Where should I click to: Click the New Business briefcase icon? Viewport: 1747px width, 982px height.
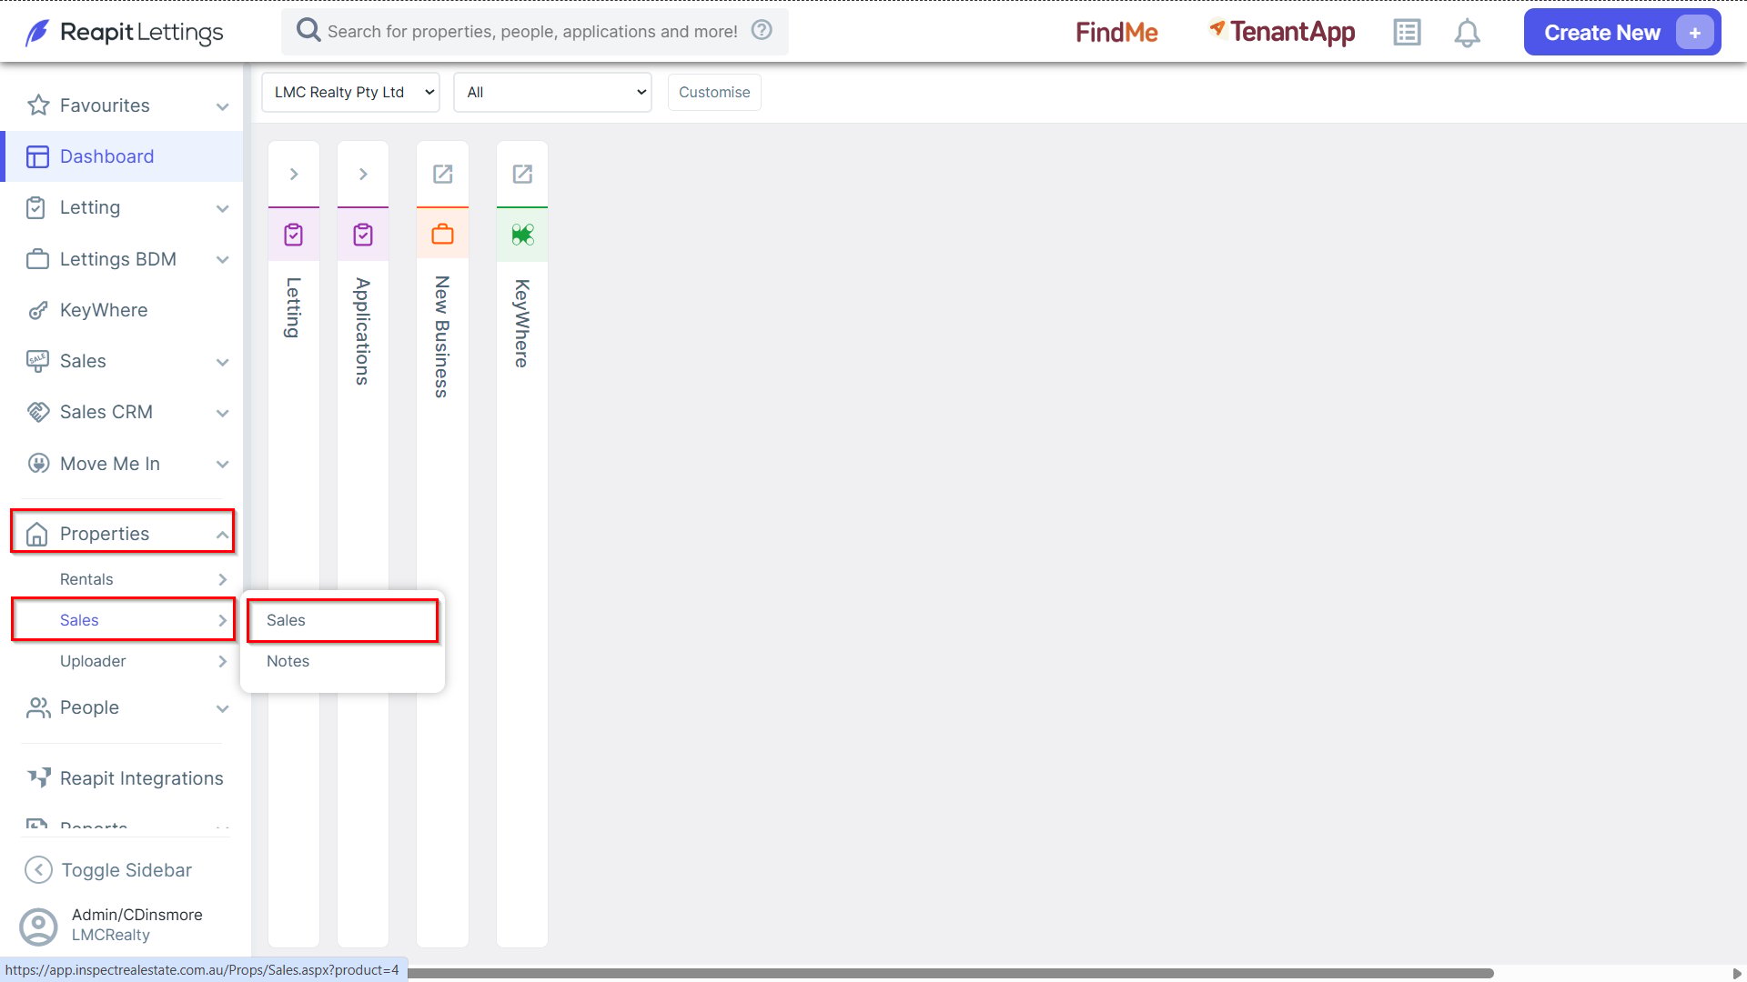point(442,234)
